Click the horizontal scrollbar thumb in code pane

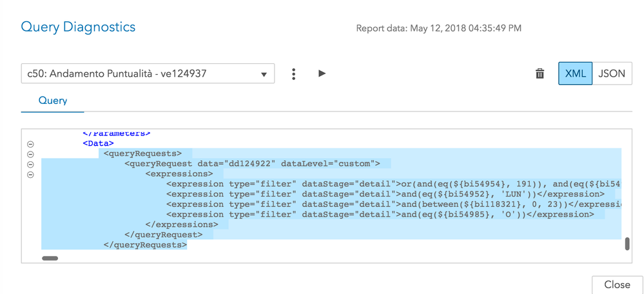click(x=50, y=258)
